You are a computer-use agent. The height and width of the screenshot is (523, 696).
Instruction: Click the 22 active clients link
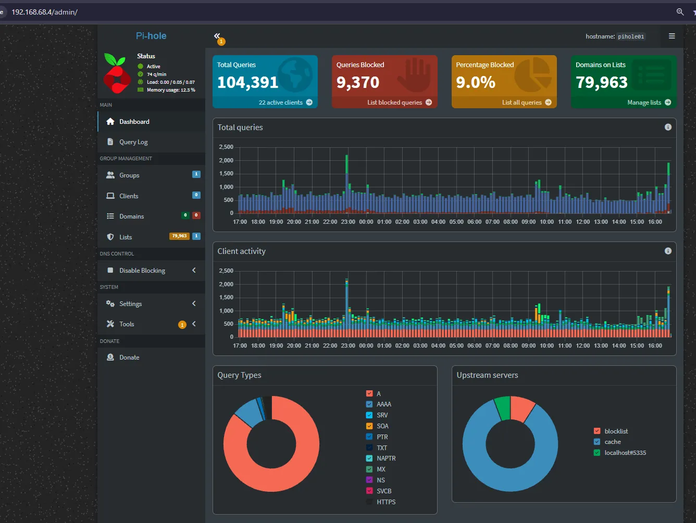(x=285, y=103)
